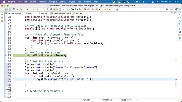Open the Next Annotation dropdown arrow
This screenshot has width=182, height=102.
click(95, 10)
